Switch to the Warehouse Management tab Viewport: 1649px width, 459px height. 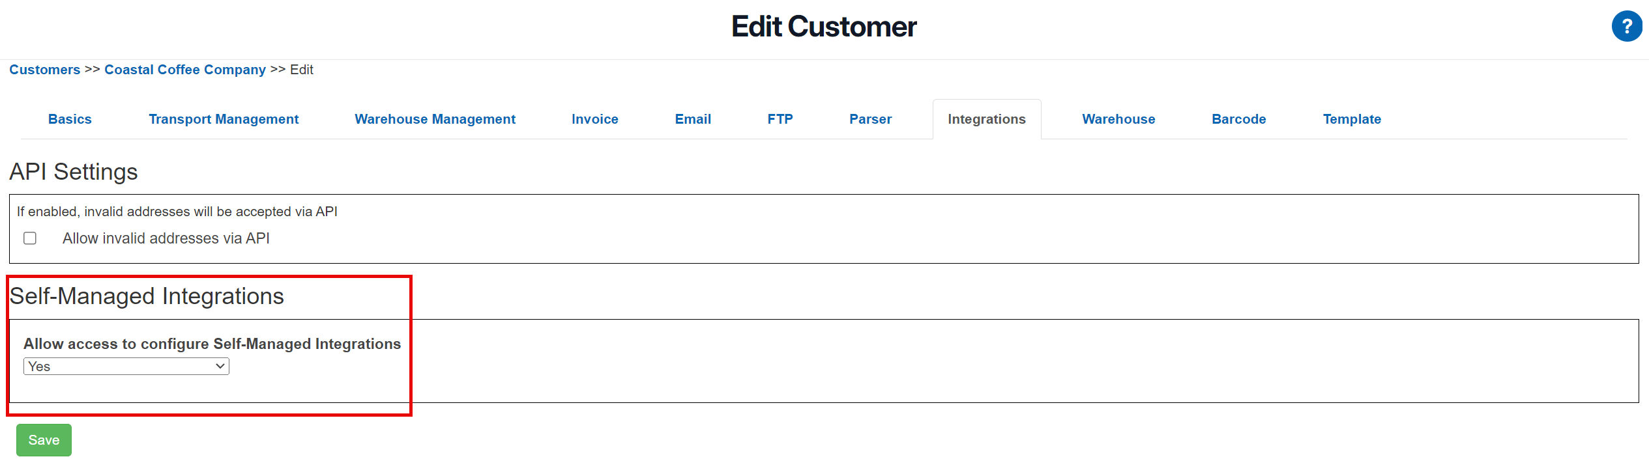point(435,118)
